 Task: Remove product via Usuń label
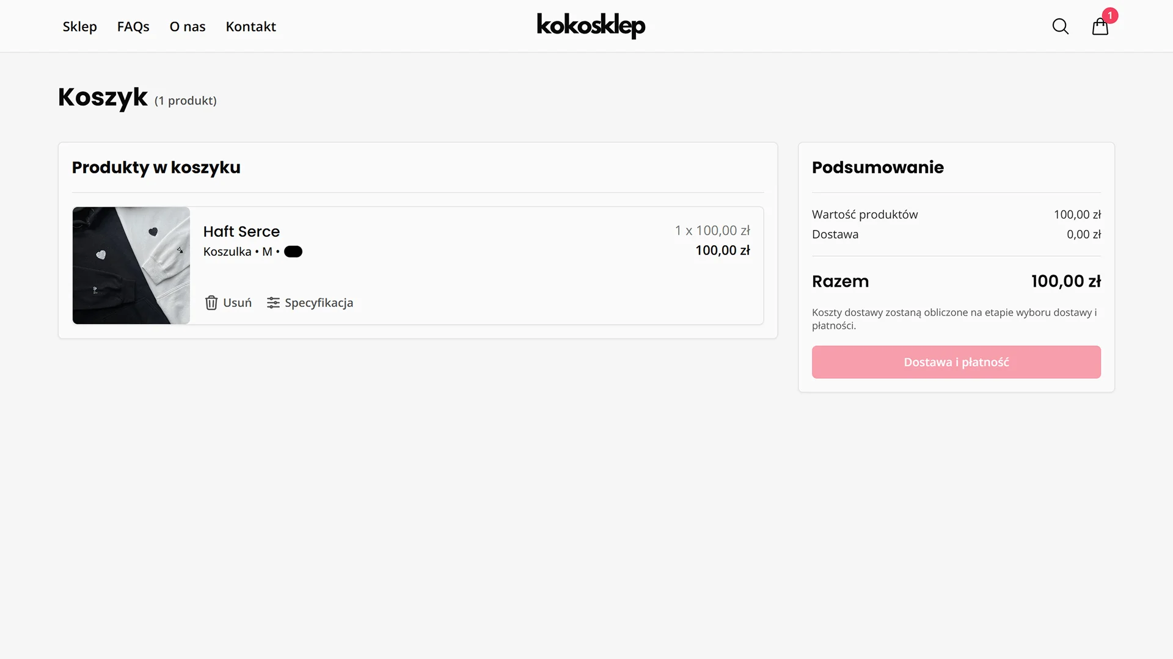pos(237,303)
